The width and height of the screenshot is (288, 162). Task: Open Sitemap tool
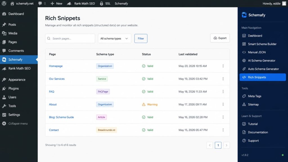[263, 104]
